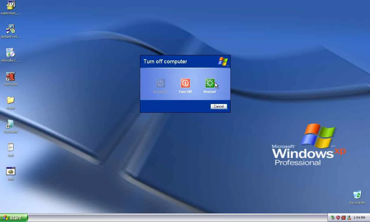Select the mypal folder on desktop

(11, 100)
